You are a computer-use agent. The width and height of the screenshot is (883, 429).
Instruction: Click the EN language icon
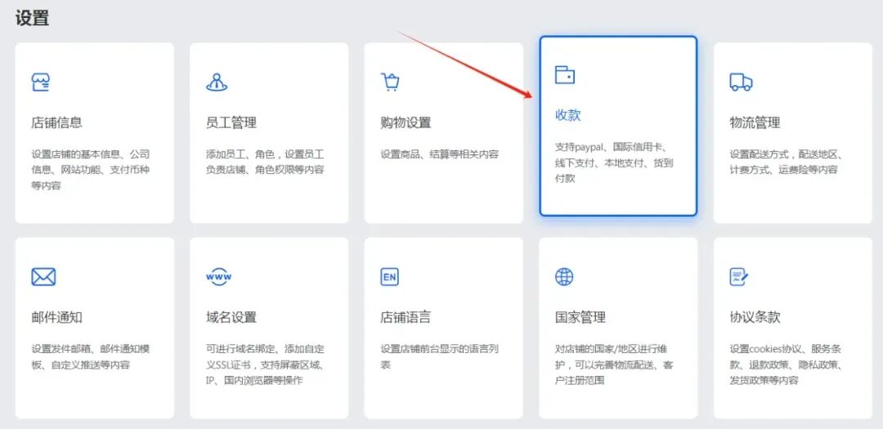pyautogui.click(x=390, y=276)
